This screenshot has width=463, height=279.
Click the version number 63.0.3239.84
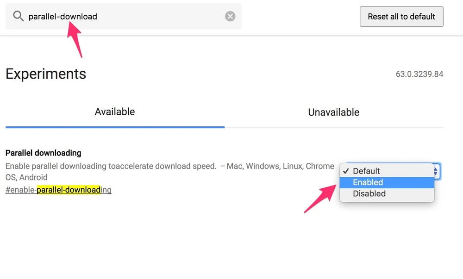pos(419,74)
